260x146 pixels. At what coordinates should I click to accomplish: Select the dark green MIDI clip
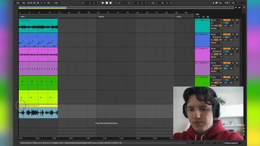point(38,83)
